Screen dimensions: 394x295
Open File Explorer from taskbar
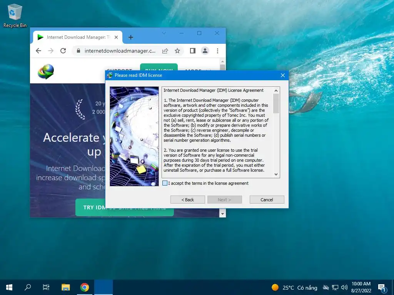tap(65, 287)
